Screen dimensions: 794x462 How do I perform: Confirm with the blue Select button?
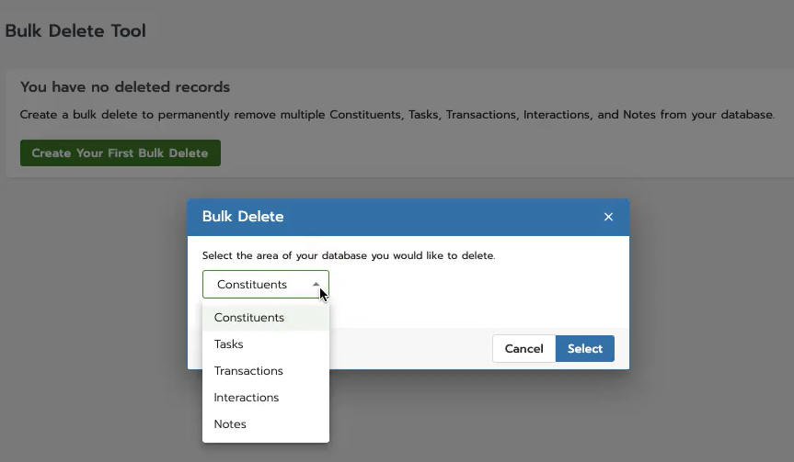point(585,348)
